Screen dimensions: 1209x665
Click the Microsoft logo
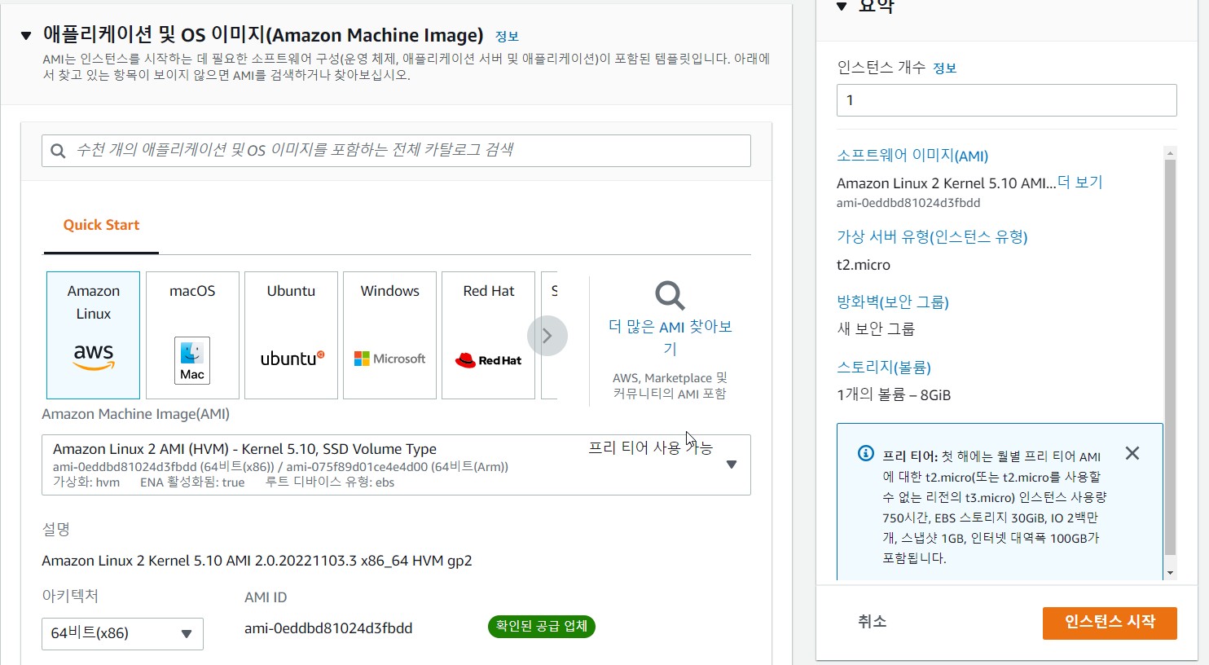click(389, 359)
